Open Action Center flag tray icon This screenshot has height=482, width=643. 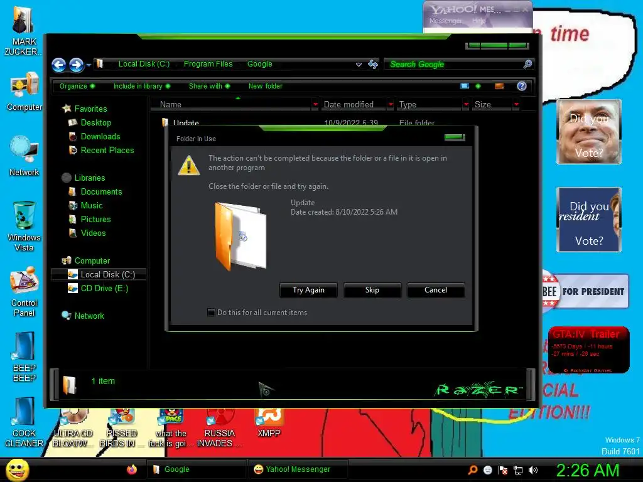pos(503,470)
